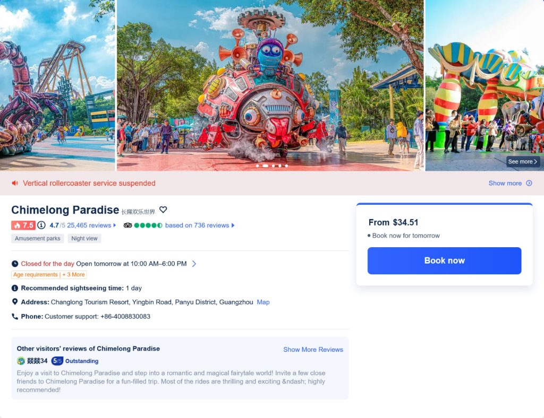This screenshot has width=544, height=418.
Task: Expand the Age requirements +3 More tag
Action: pyautogui.click(x=49, y=275)
